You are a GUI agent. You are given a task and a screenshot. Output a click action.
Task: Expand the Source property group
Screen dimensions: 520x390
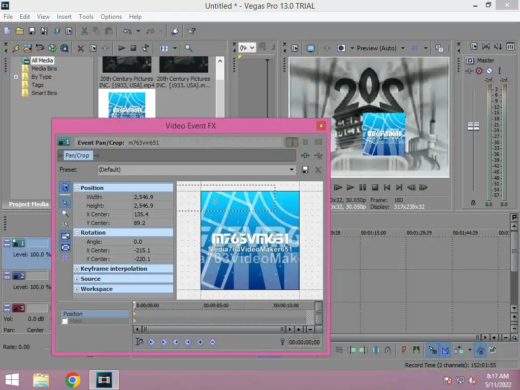pyautogui.click(x=77, y=279)
